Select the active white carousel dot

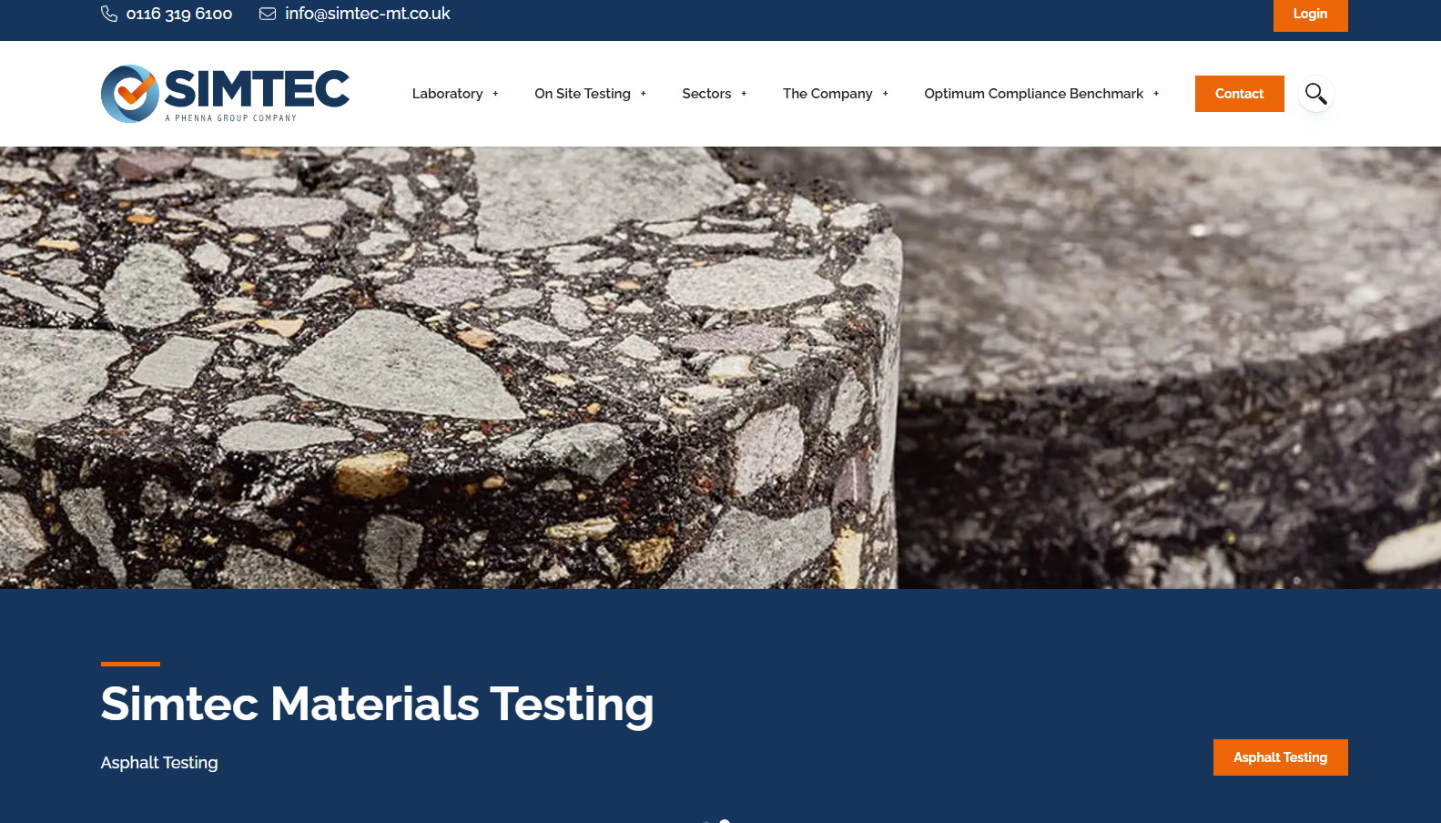(725, 821)
